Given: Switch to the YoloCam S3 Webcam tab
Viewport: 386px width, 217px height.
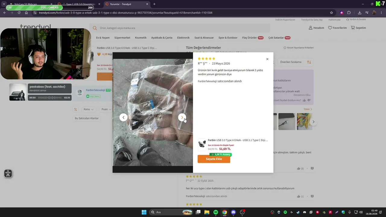Looking at the screenshot, I should 32,4.
